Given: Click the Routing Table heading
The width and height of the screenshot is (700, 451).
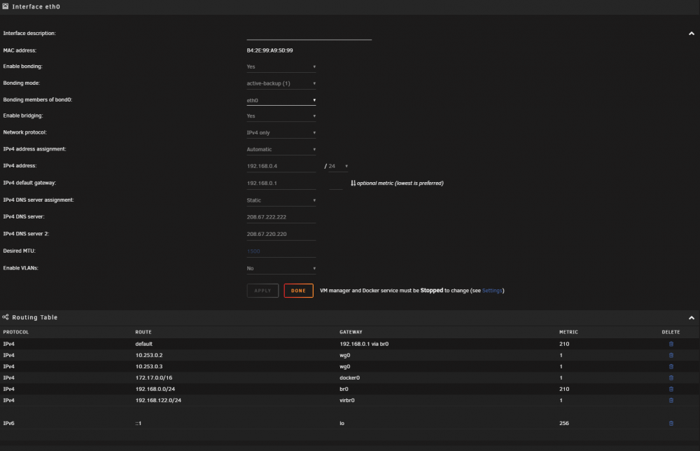Looking at the screenshot, I should tap(35, 317).
